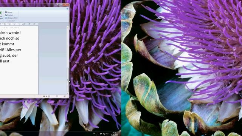Image resolution: width=242 pixels, height=136 pixels.
Task: Click Alle auswählen in the ribbon
Action: click(11, 18)
